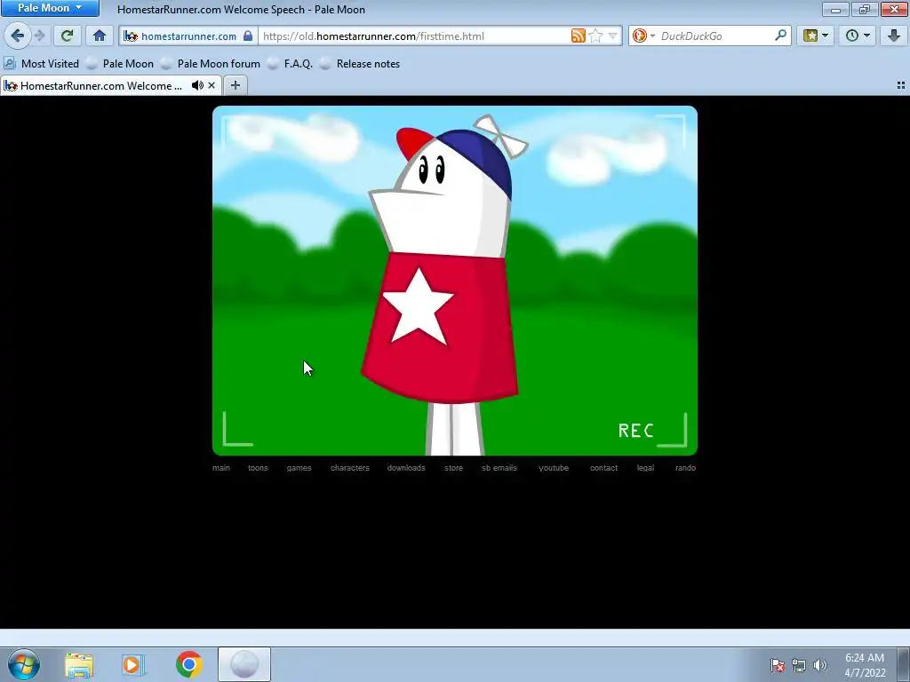The image size is (910, 682).
Task: Open the clock showing 6:24 AM
Action: 865,665
